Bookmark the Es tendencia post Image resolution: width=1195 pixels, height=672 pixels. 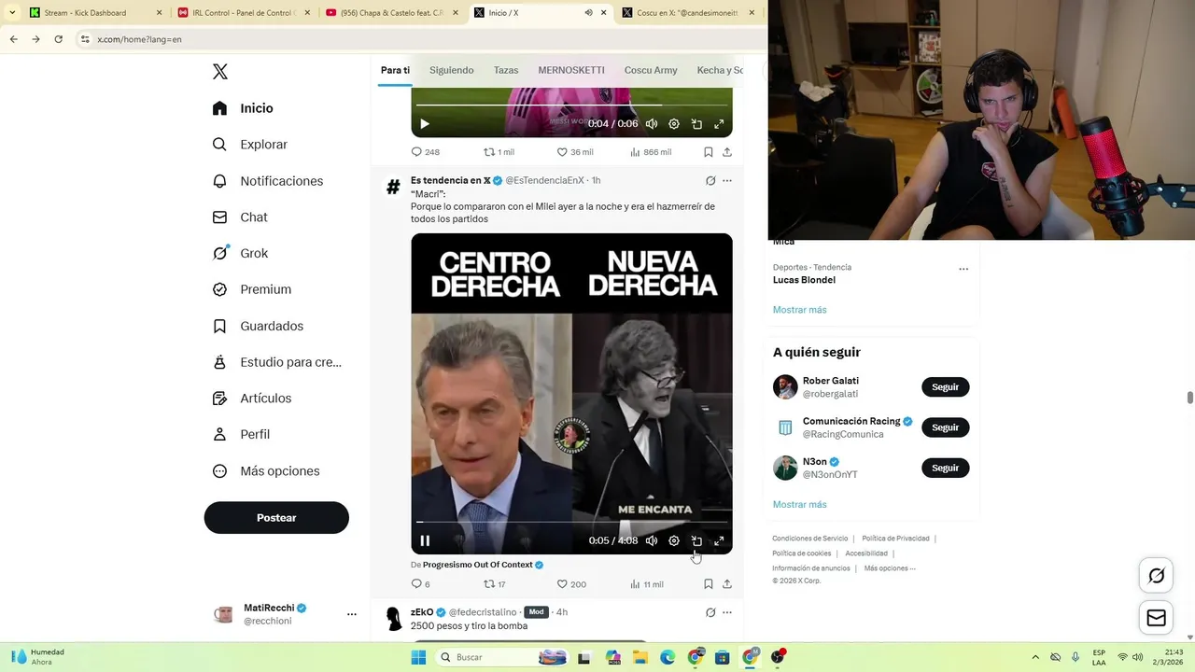pyautogui.click(x=709, y=584)
